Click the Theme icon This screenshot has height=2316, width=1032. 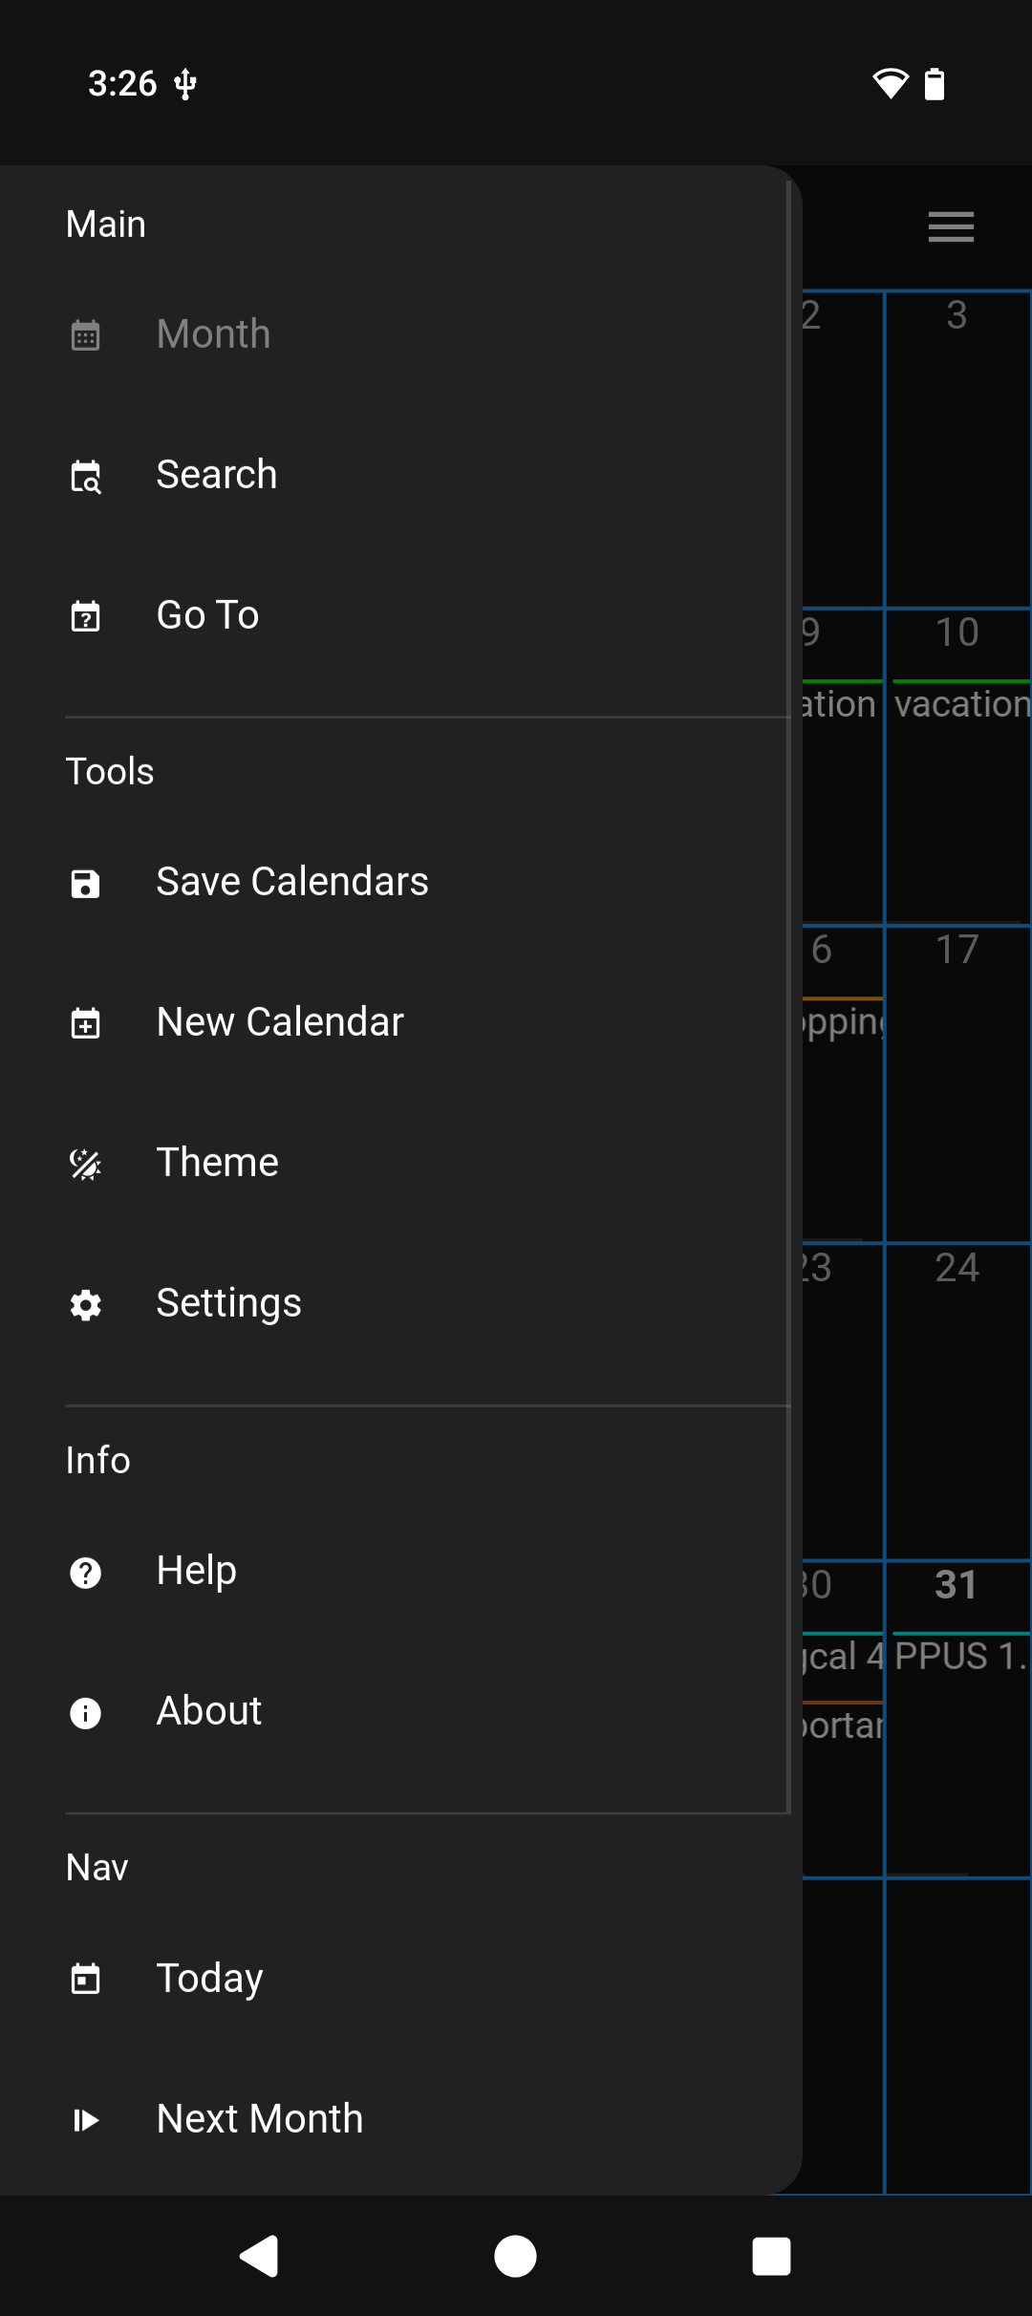coord(86,1164)
